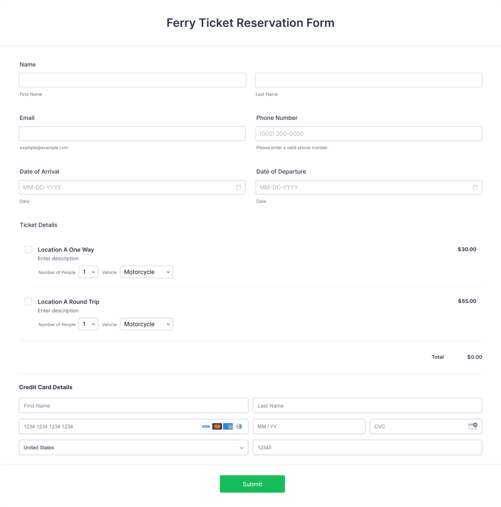Click the Credit Card Details heading
501x507 pixels.
(46, 387)
